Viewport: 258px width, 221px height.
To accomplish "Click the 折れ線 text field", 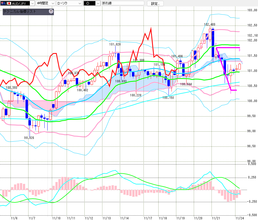I will [123, 3].
